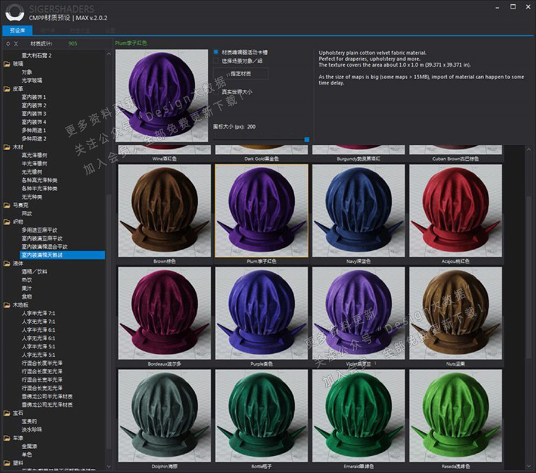Uncheck 材质编辑器活动卡槽 checkbox

pyautogui.click(x=216, y=52)
